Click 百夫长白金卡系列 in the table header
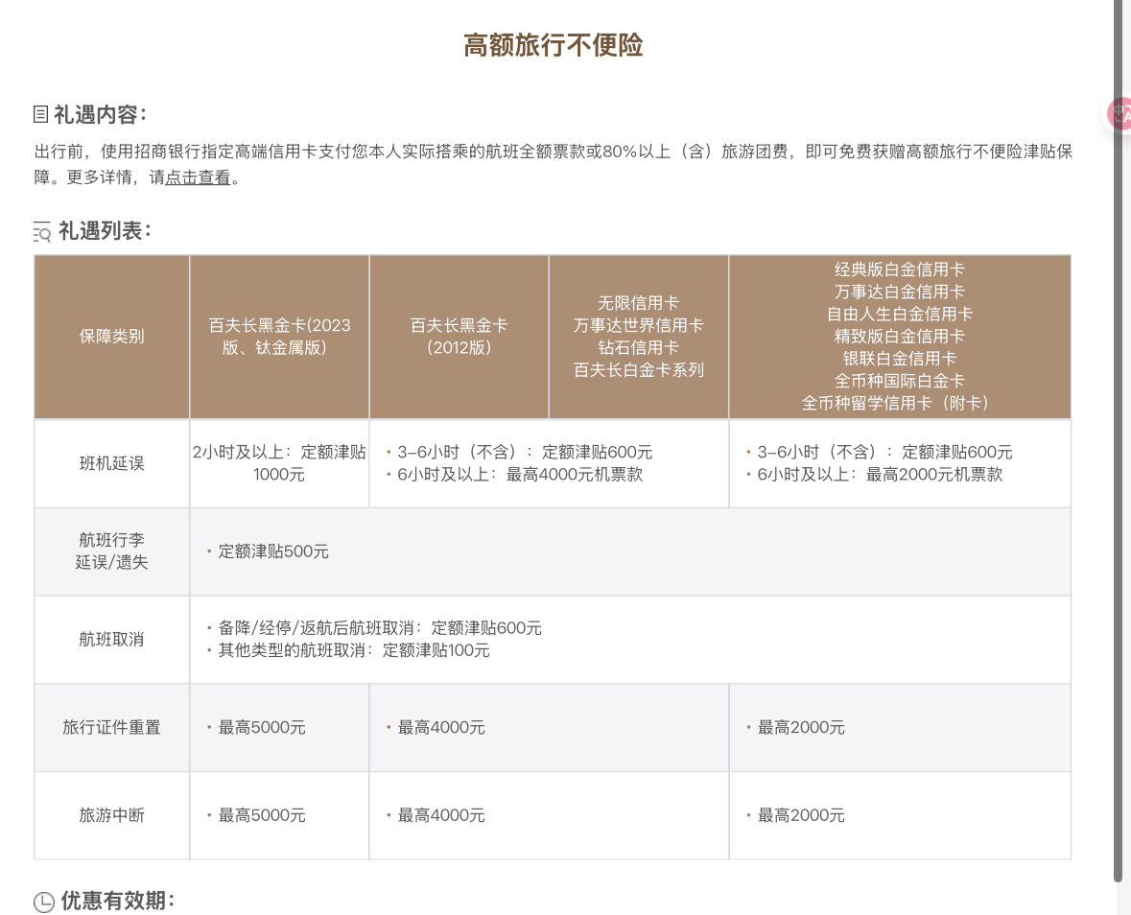1131x915 pixels. pyautogui.click(x=638, y=370)
